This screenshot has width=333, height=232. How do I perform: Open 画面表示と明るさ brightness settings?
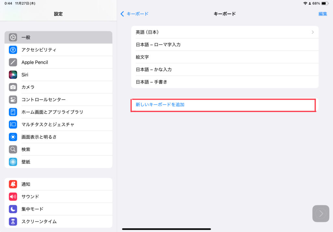click(39, 137)
